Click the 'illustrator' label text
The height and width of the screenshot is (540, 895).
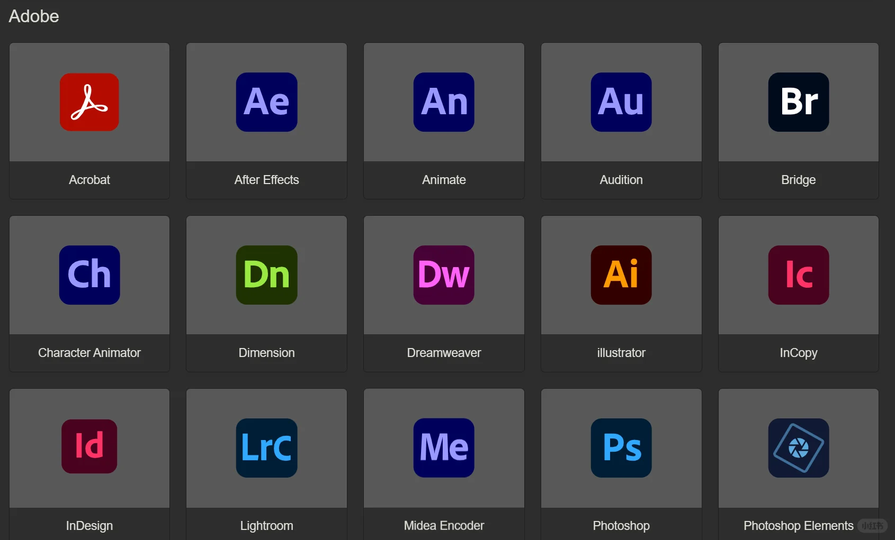[x=621, y=353]
